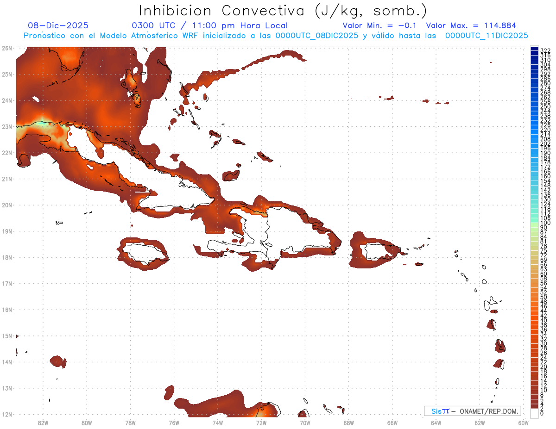556x429 pixels.
Task: Click the 18N latitude axis label
Action: pos(6,257)
